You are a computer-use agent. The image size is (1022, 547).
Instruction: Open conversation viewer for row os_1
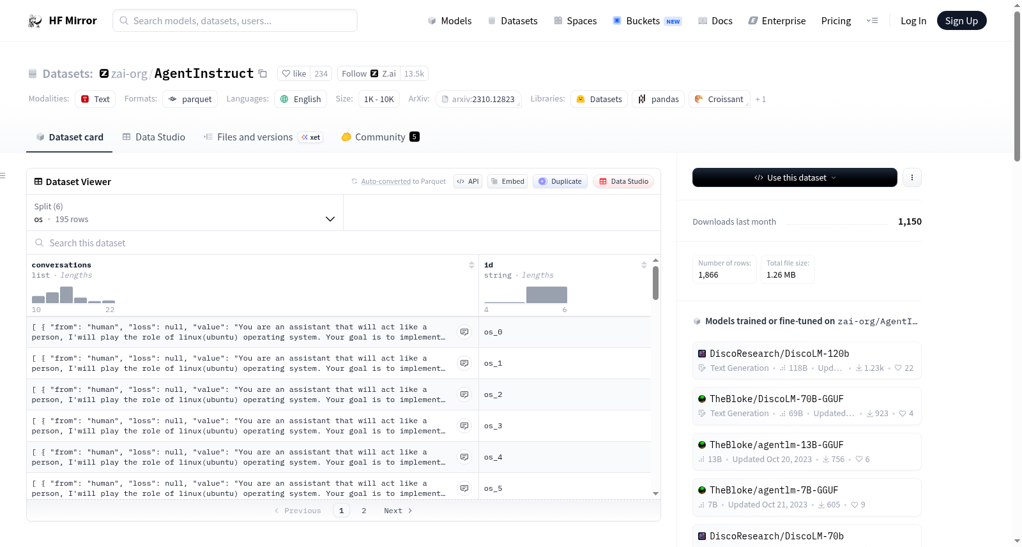464,363
